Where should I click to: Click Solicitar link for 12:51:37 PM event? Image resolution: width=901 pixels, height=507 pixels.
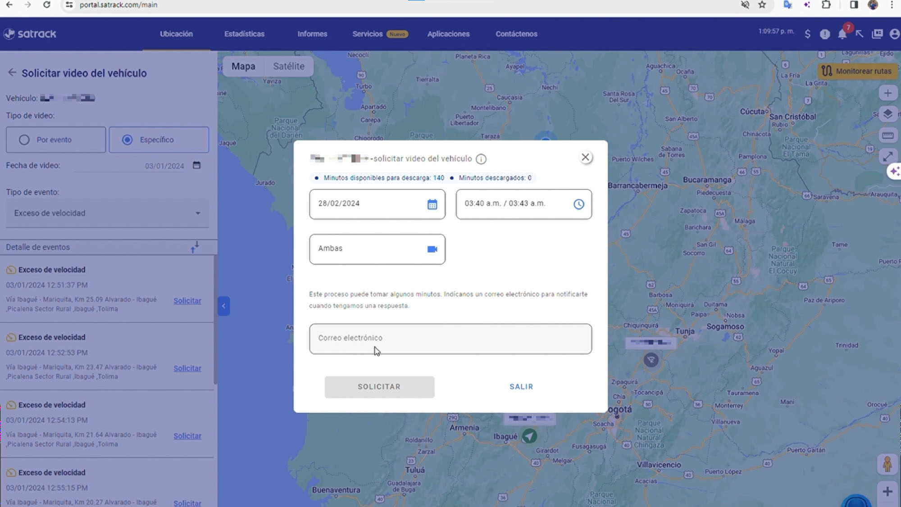[x=187, y=301]
